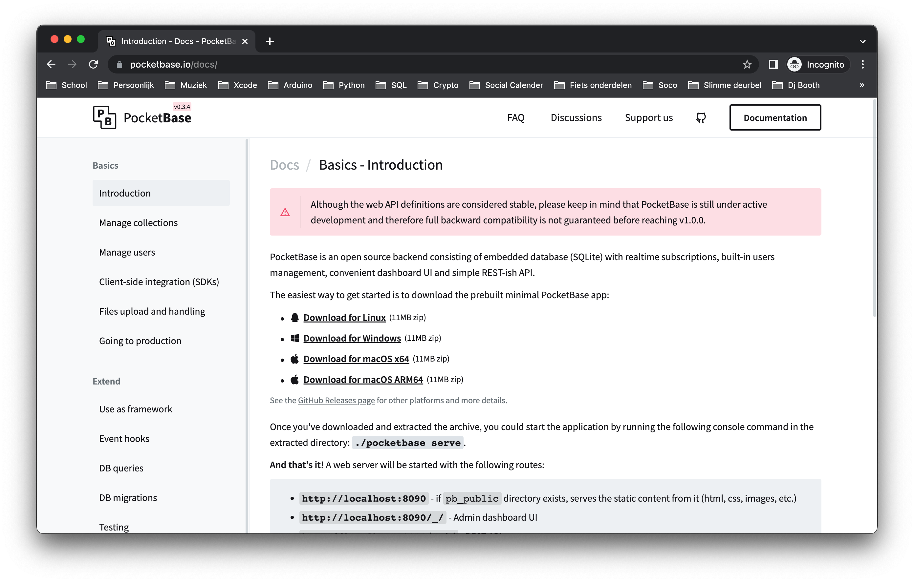The height and width of the screenshot is (582, 914).
Task: Open the FAQ header link
Action: [515, 118]
